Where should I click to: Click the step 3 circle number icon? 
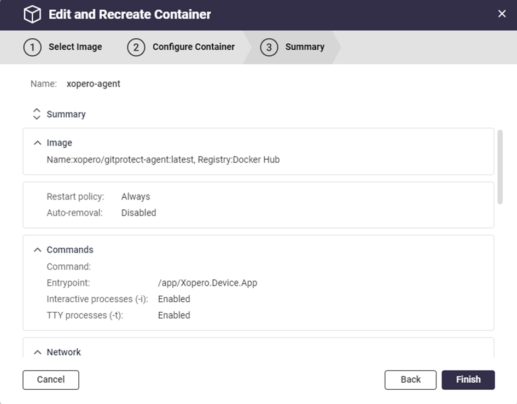pos(269,47)
